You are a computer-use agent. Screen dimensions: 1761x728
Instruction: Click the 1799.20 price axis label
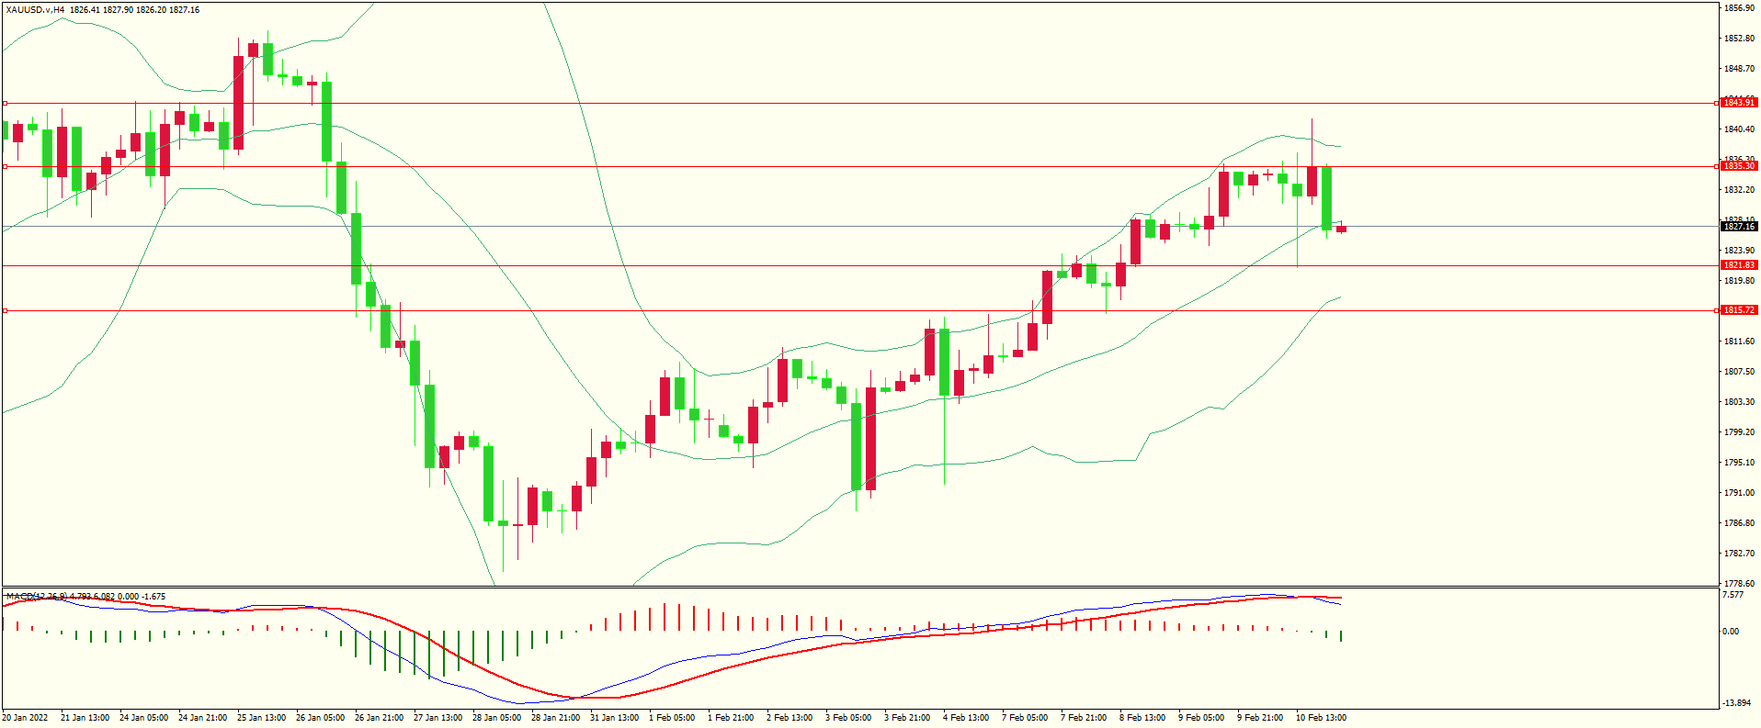1739,432
